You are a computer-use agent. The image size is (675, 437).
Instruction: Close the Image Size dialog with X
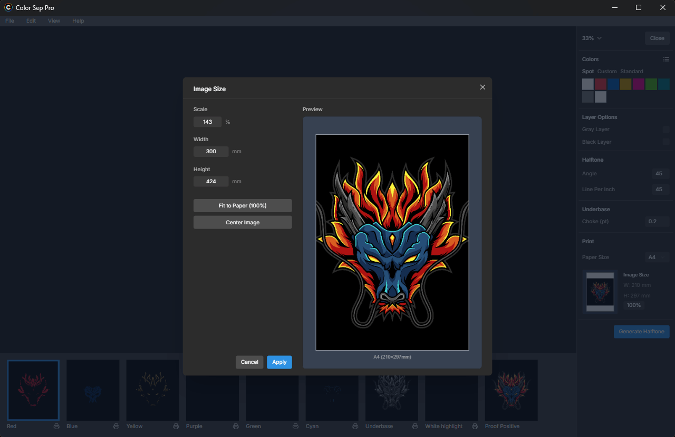click(x=483, y=87)
